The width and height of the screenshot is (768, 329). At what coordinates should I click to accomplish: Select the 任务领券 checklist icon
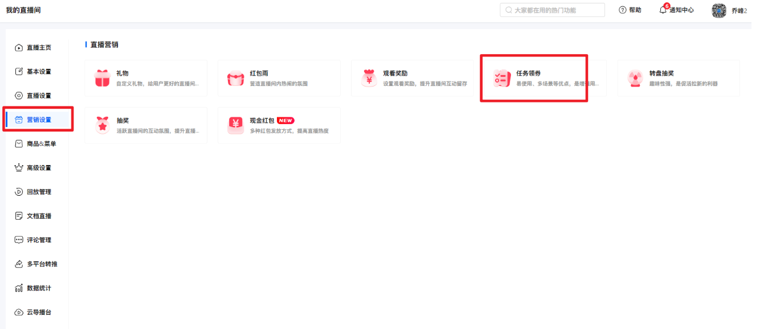tap(502, 79)
